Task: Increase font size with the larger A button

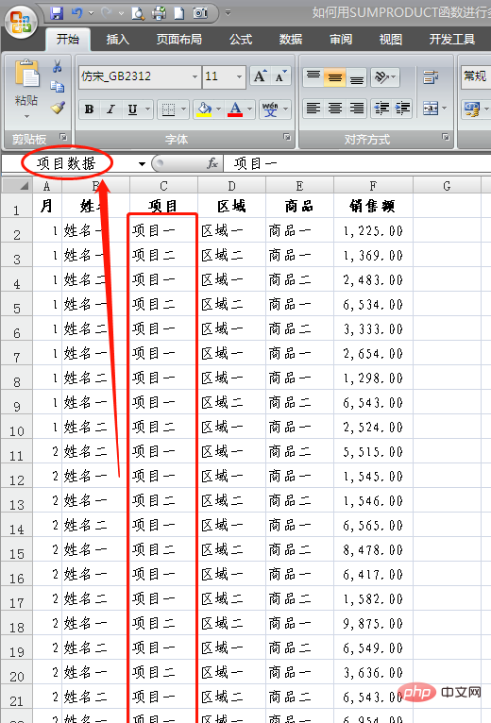Action: coord(260,76)
